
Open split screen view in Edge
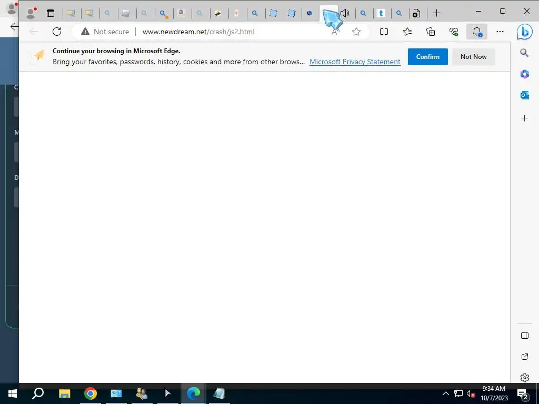point(384,32)
